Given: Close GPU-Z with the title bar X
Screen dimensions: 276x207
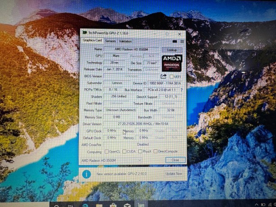Looking at the screenshot, I should (x=179, y=34).
